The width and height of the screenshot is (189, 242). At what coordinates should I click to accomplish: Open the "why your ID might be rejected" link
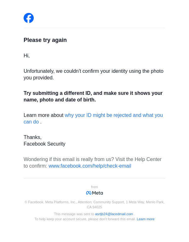coord(114,115)
